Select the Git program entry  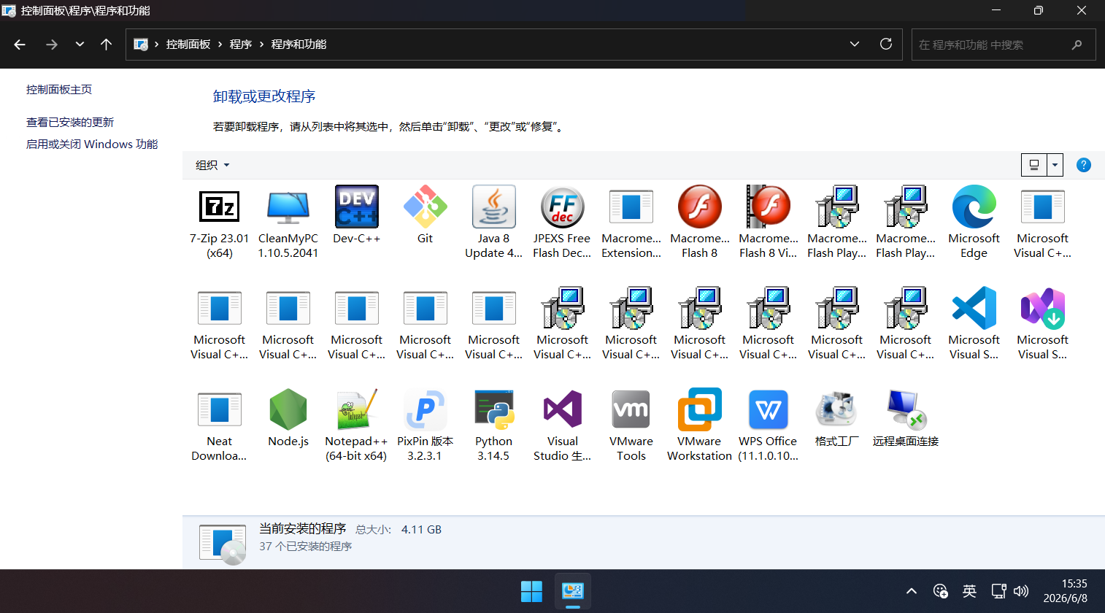click(x=426, y=215)
